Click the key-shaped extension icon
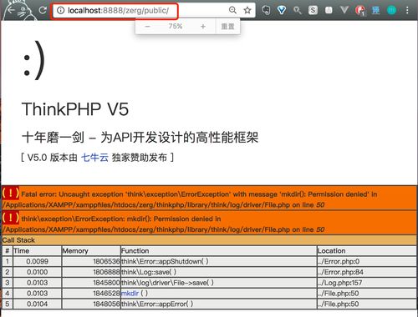 click(x=298, y=11)
